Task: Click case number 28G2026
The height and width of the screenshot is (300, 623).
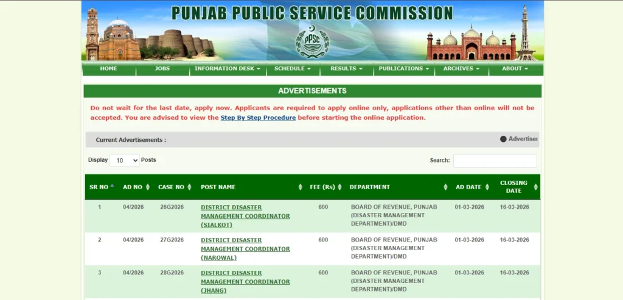Action: [172, 273]
